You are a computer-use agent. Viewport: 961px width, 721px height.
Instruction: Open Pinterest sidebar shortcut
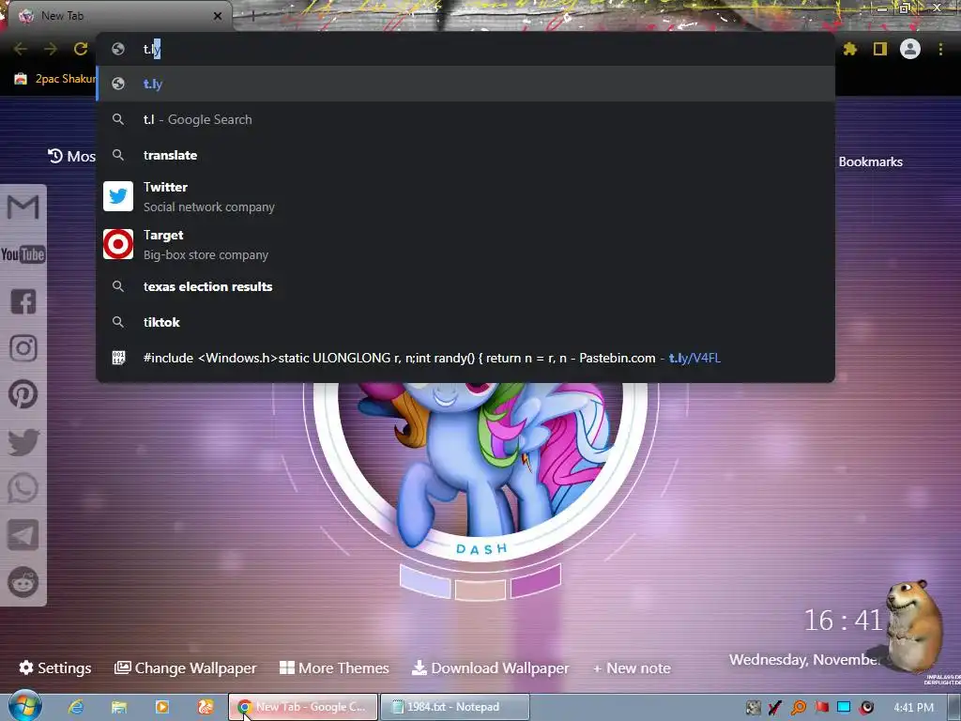[23, 395]
